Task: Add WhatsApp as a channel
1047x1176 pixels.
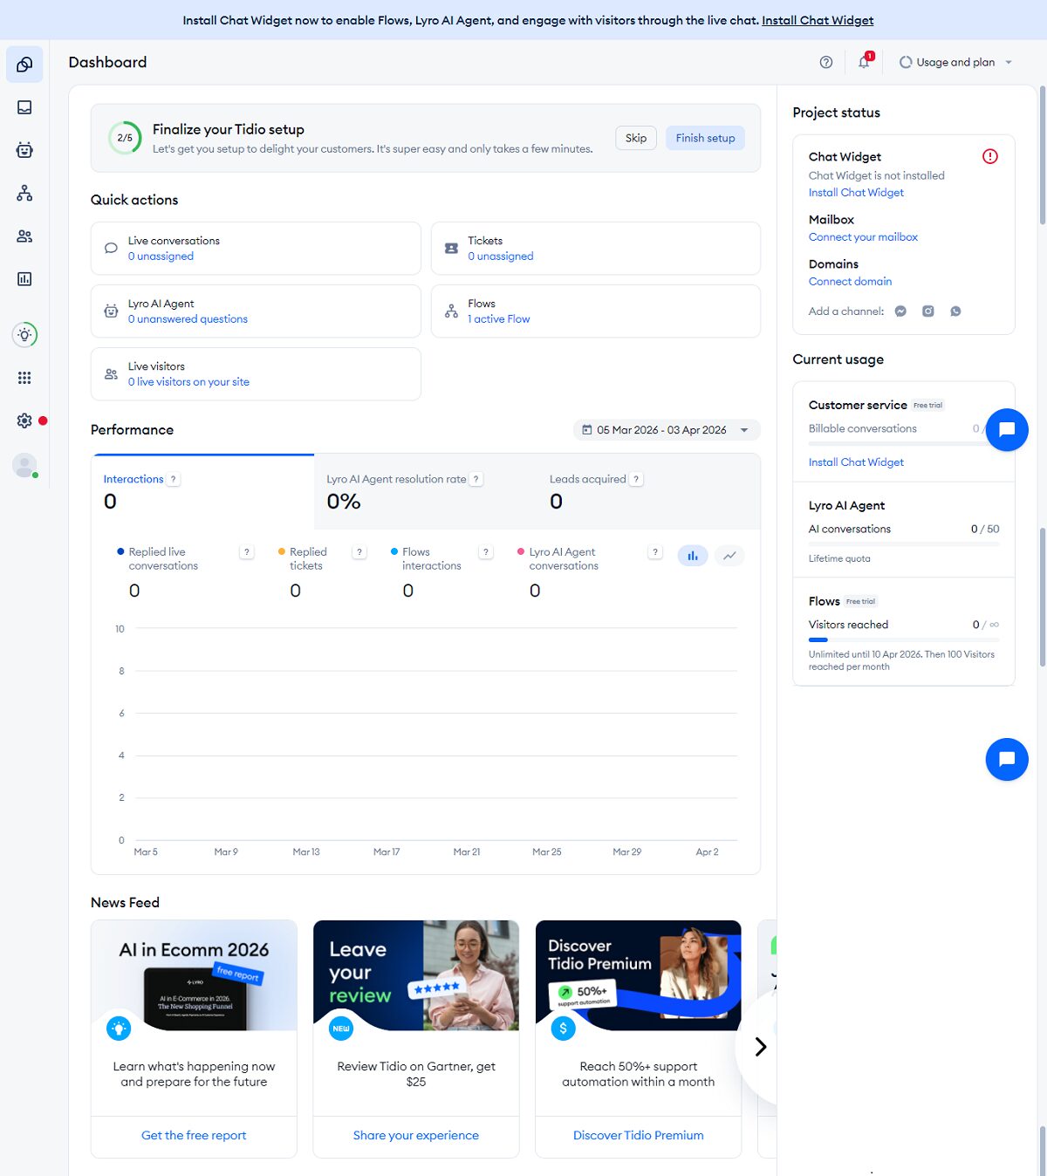Action: 955,311
